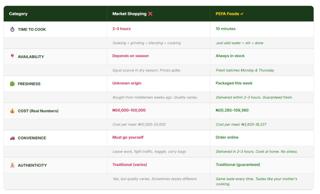Click the pin icon beside AVAILABILITY
The width and height of the screenshot is (320, 194).
pos(12,56)
